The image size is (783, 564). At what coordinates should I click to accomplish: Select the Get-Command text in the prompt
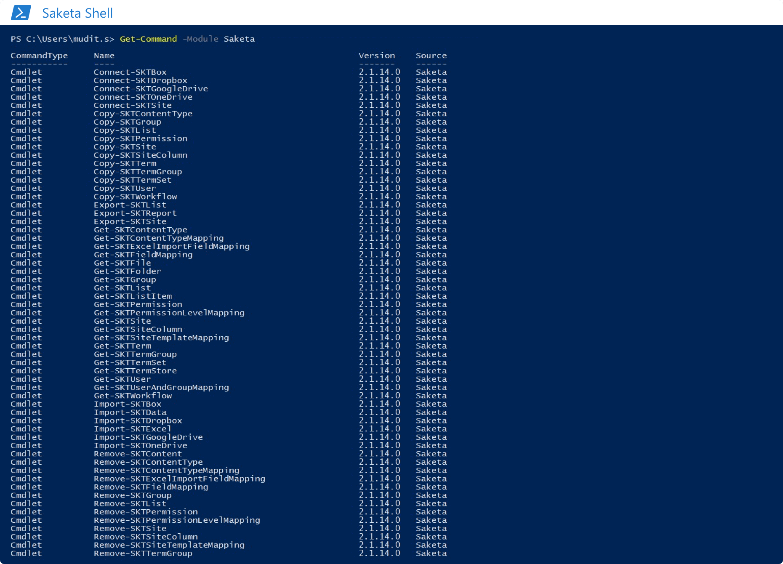[x=148, y=39]
